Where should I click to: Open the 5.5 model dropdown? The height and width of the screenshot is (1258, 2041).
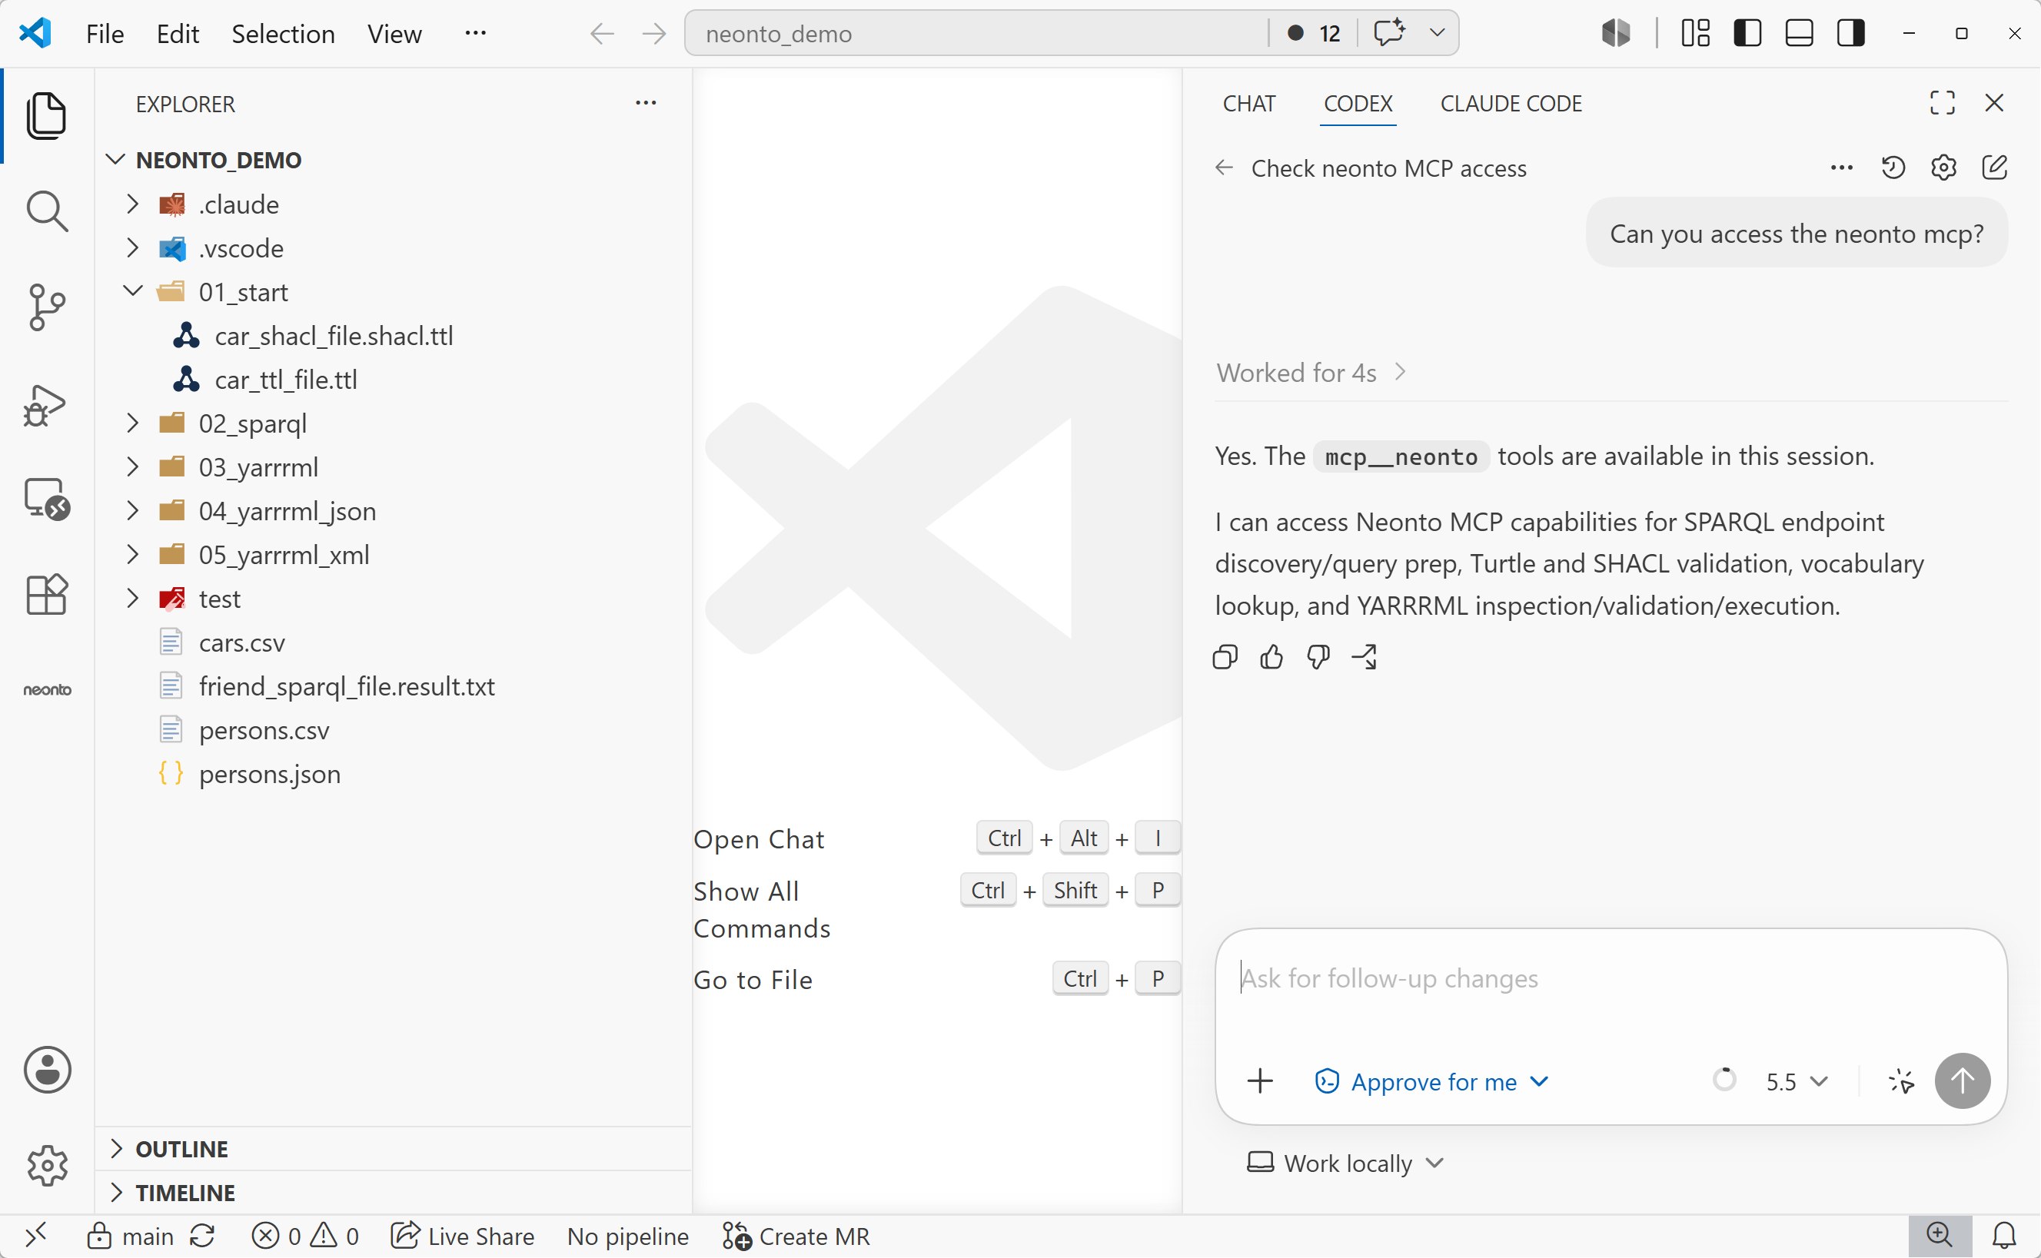coord(1796,1081)
